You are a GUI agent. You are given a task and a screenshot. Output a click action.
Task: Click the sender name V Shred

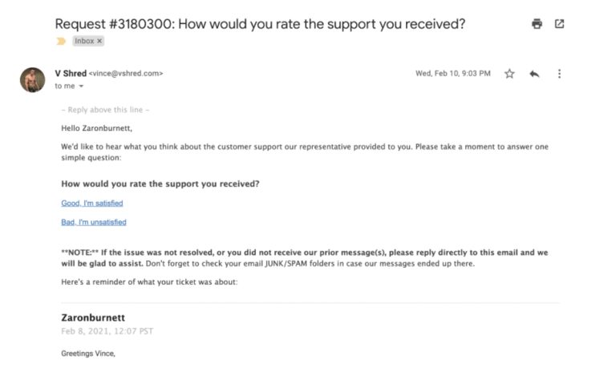click(71, 73)
